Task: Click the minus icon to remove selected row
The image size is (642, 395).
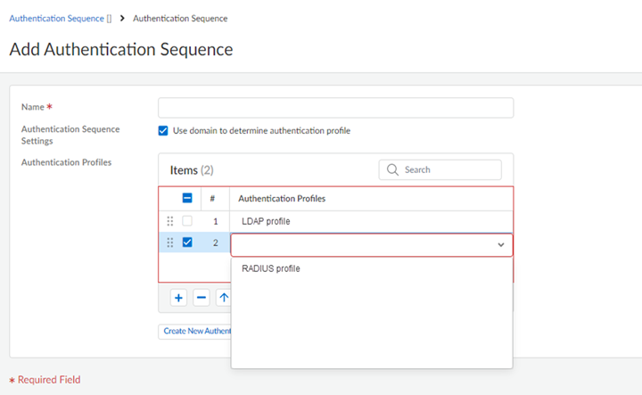Action: pos(202,298)
